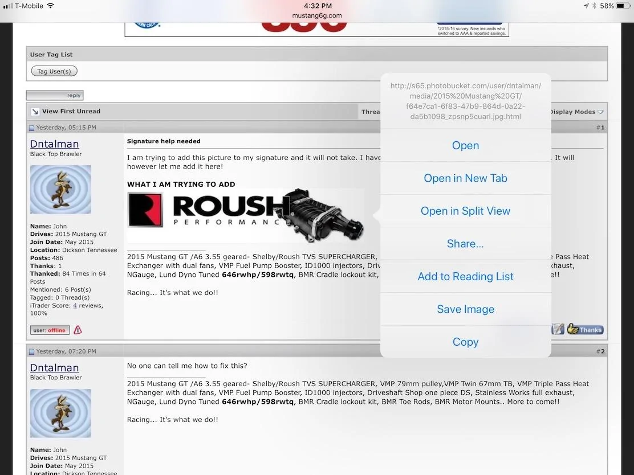The width and height of the screenshot is (634, 475).
Task: Click the View First Unread arrow icon
Action: point(35,112)
